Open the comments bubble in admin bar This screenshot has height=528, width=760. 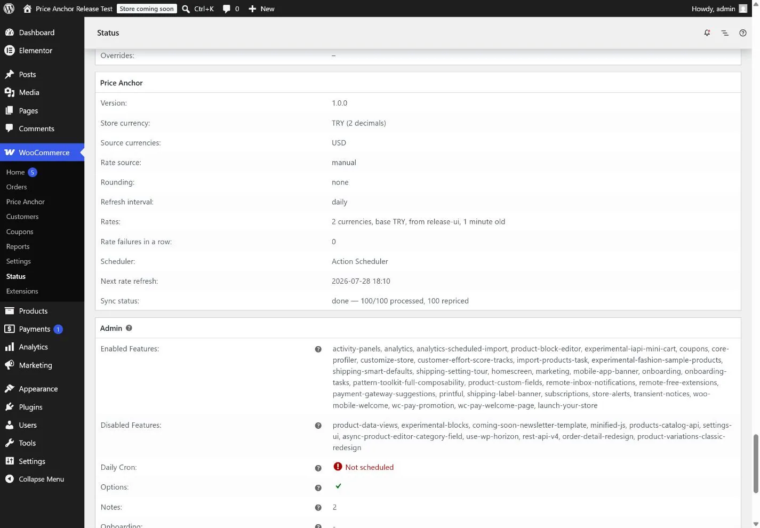[227, 9]
